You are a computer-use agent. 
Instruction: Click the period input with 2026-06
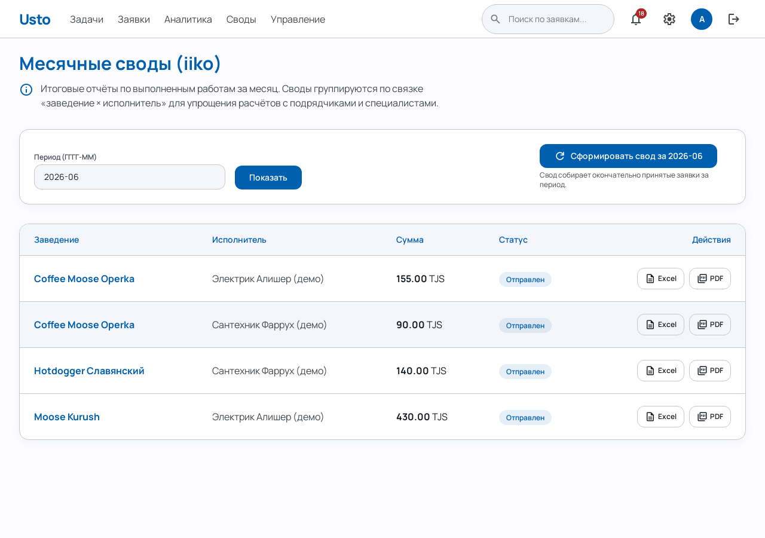click(130, 177)
